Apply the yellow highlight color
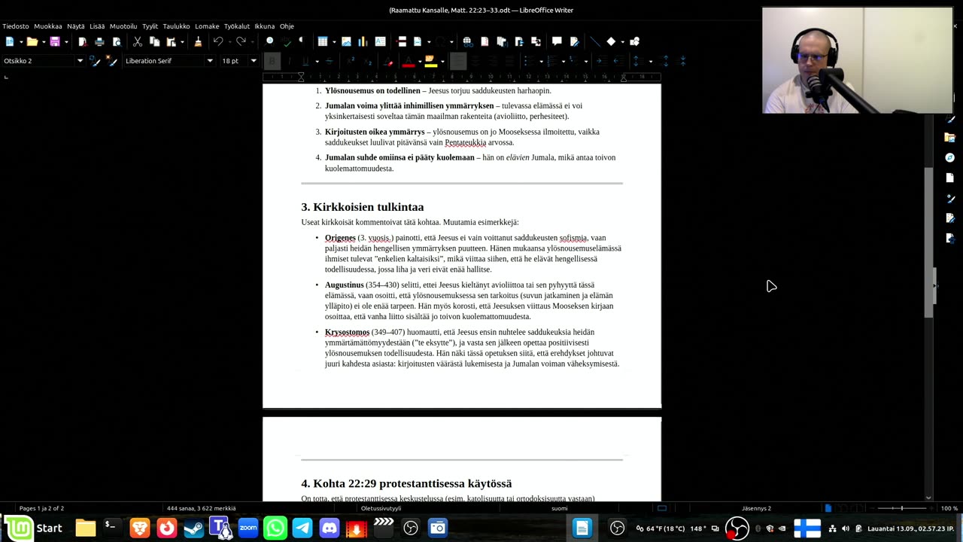Screen dimensions: 963x542 431,61
